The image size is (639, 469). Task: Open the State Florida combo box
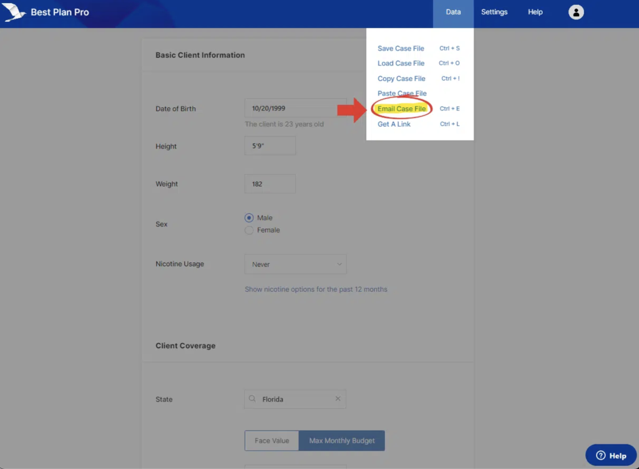click(x=295, y=399)
